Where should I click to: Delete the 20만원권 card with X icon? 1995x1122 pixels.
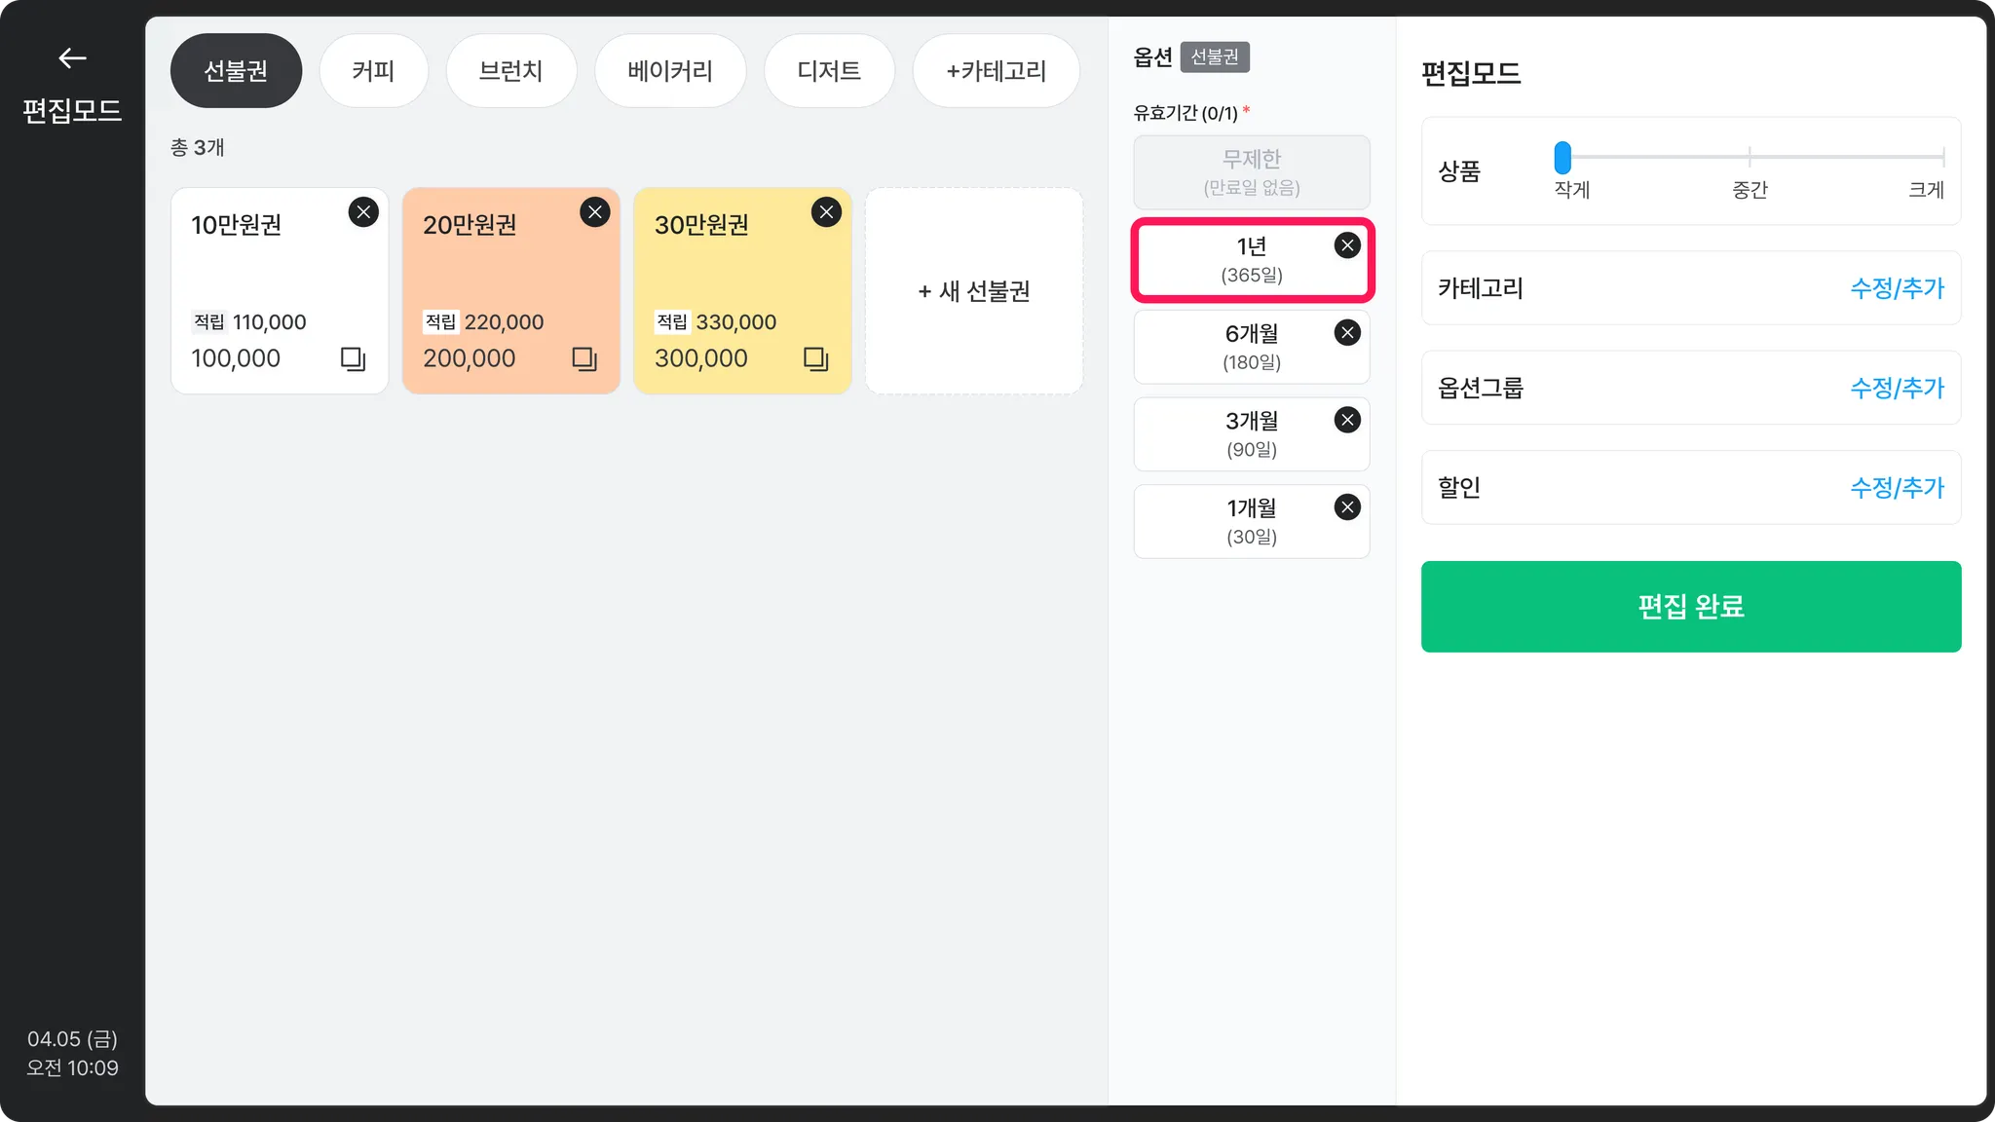tap(595, 212)
